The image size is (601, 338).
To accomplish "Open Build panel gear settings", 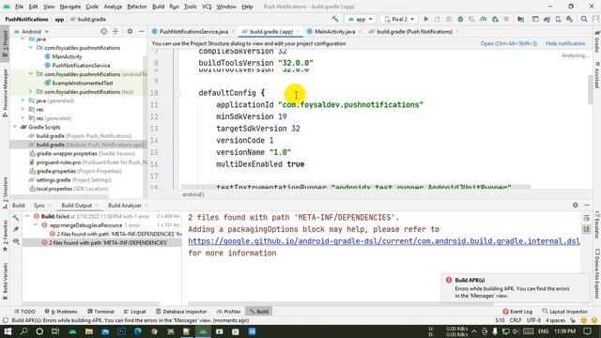I will [x=576, y=206].
